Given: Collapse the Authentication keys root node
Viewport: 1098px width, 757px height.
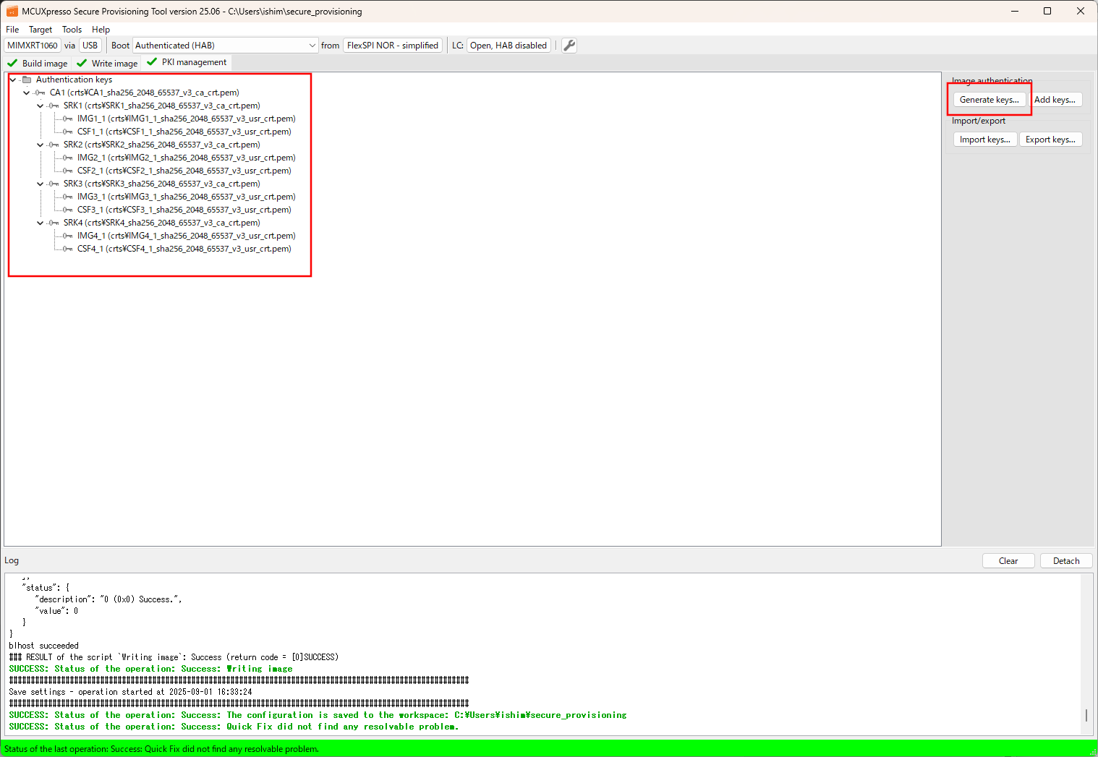Looking at the screenshot, I should click(13, 80).
